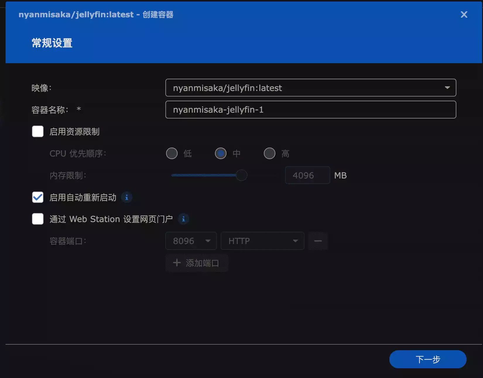Click the 下一步 button to proceed

tap(427, 359)
